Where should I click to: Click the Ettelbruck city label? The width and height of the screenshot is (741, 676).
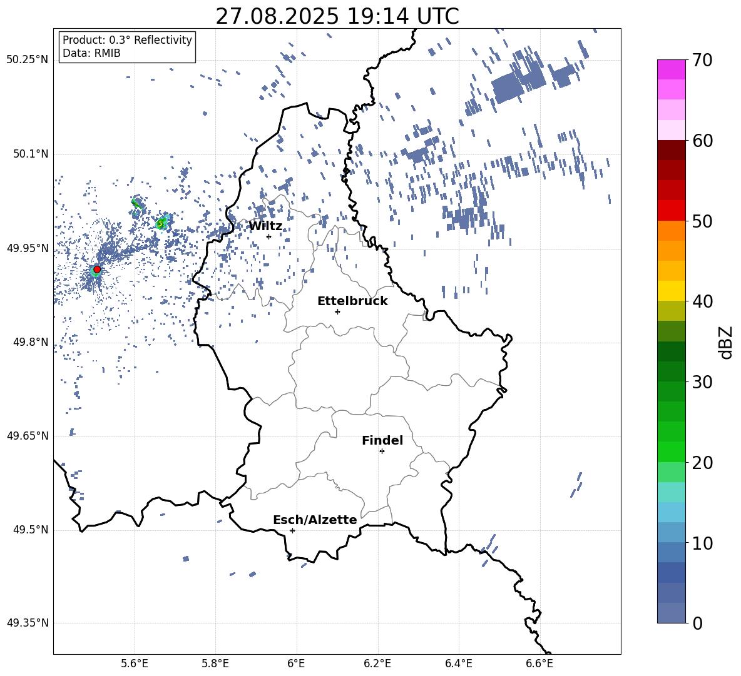pos(352,301)
